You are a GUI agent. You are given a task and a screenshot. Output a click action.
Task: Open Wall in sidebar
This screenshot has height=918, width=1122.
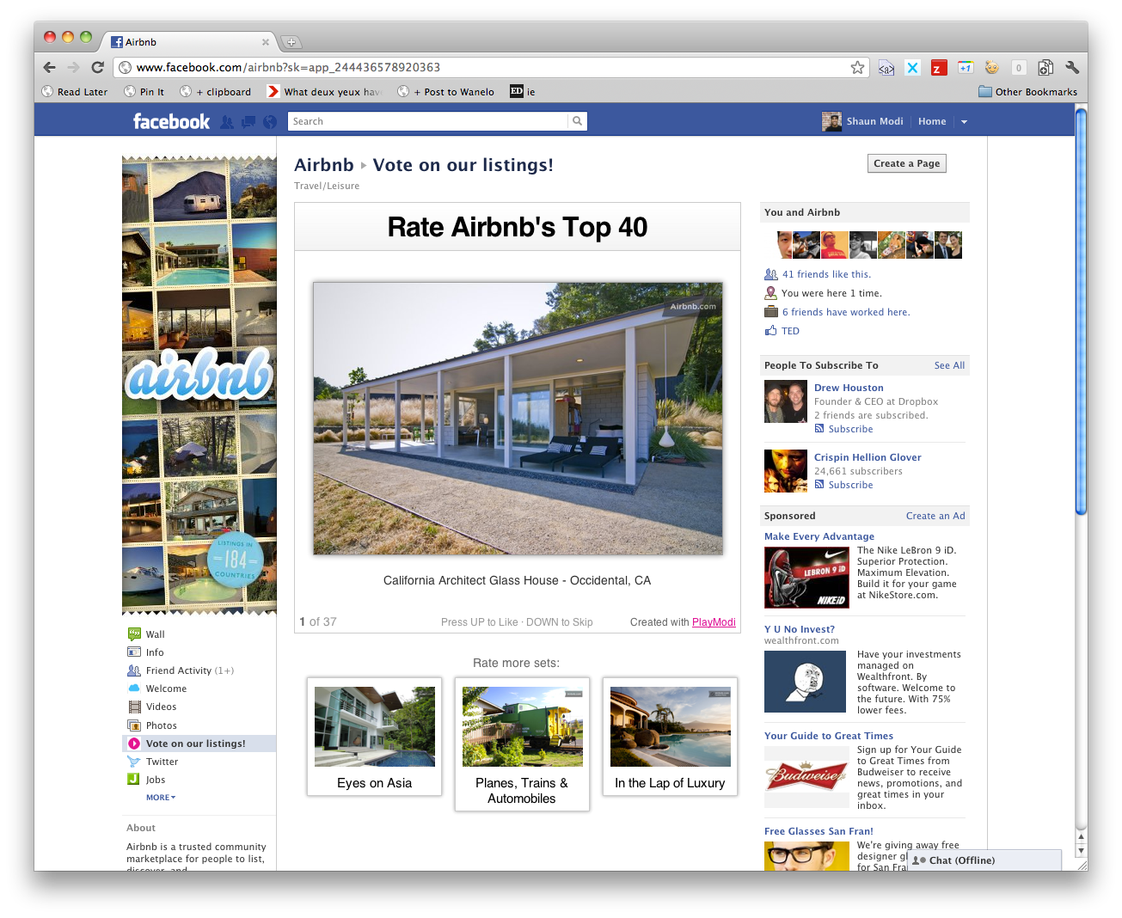155,634
